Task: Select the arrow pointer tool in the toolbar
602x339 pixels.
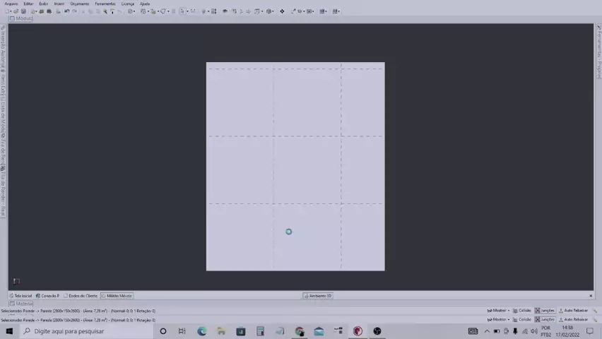Action: [182, 11]
